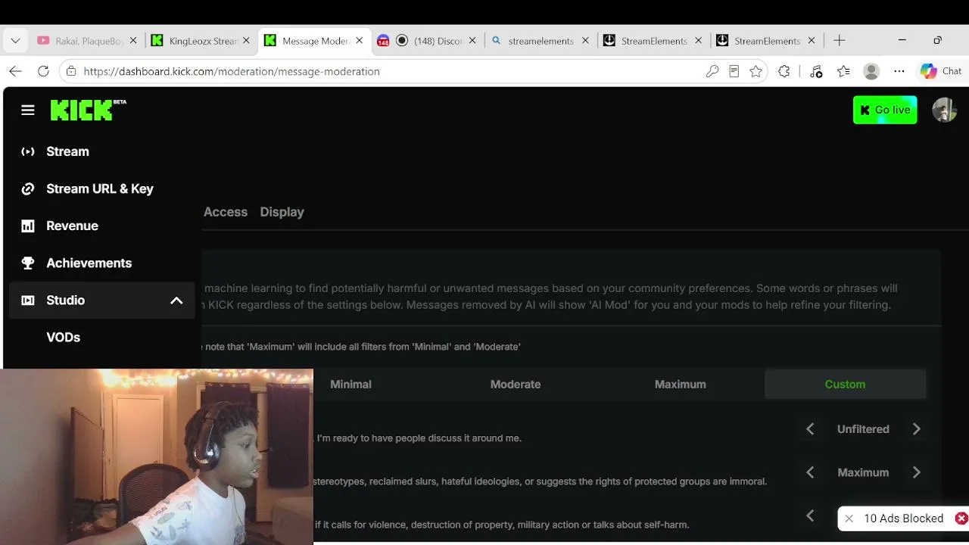Select the Maximum filter preset

681,384
